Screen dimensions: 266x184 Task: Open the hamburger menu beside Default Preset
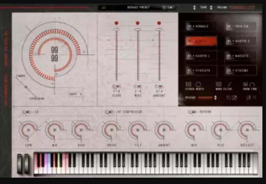pyautogui.click(x=104, y=8)
